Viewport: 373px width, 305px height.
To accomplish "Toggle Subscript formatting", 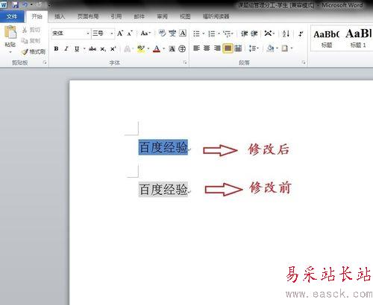I will (x=103, y=49).
